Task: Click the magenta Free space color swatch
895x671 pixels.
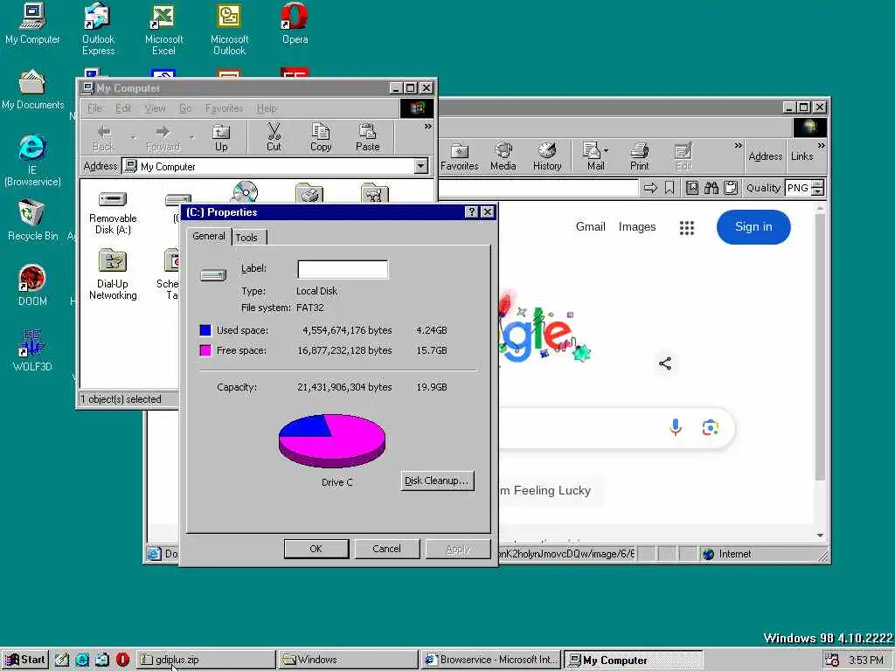Action: click(205, 350)
